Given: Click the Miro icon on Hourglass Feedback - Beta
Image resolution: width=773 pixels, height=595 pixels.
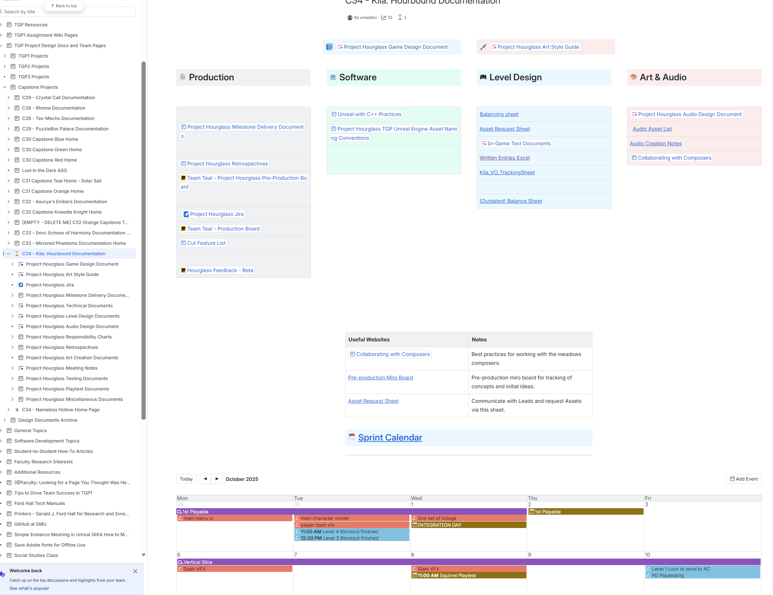Looking at the screenshot, I should pyautogui.click(x=183, y=271).
